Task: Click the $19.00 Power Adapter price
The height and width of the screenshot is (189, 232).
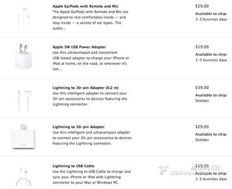Action: click(x=202, y=47)
